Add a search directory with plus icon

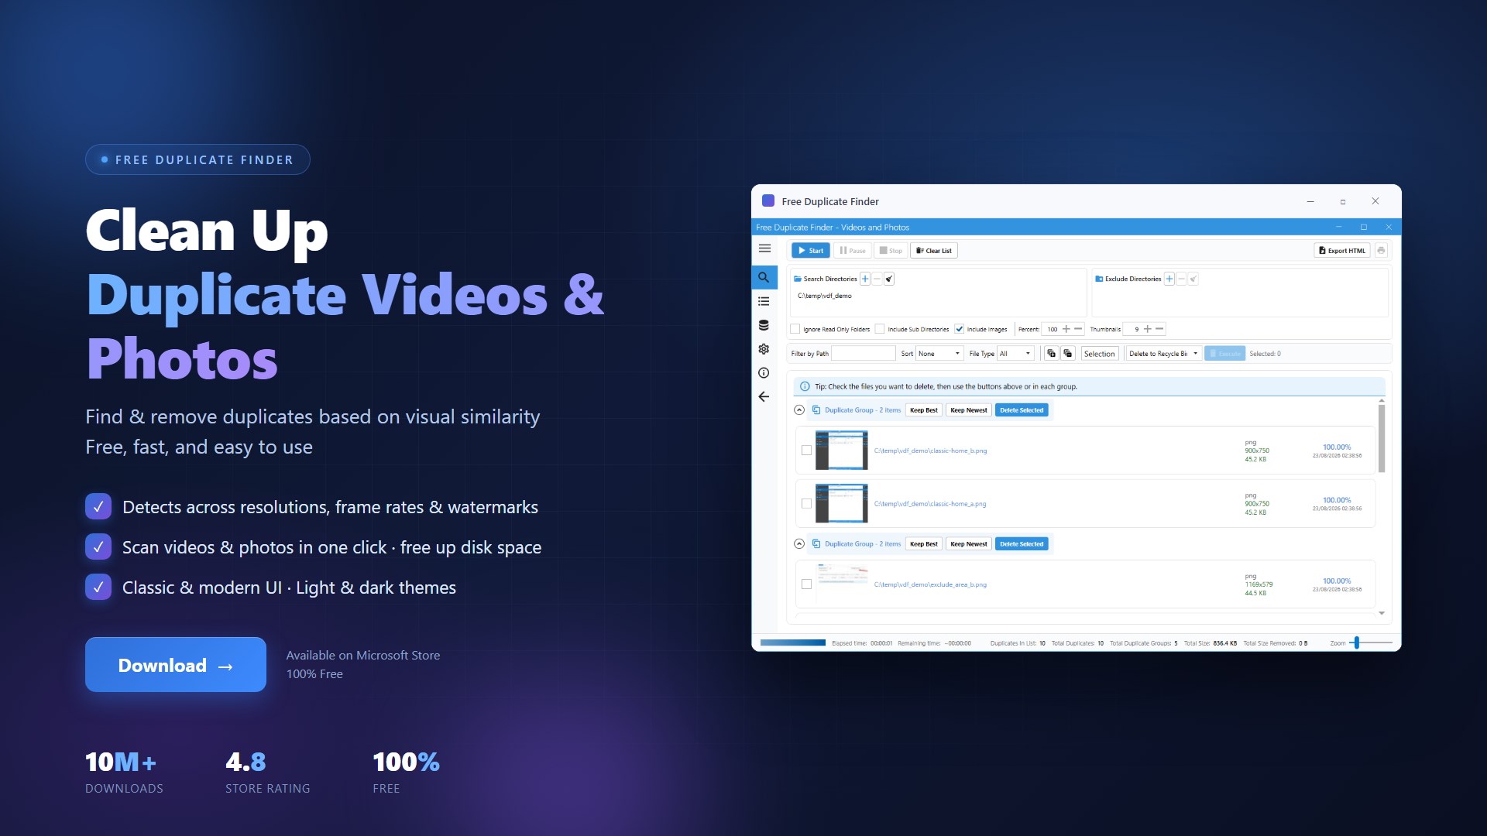click(x=865, y=279)
